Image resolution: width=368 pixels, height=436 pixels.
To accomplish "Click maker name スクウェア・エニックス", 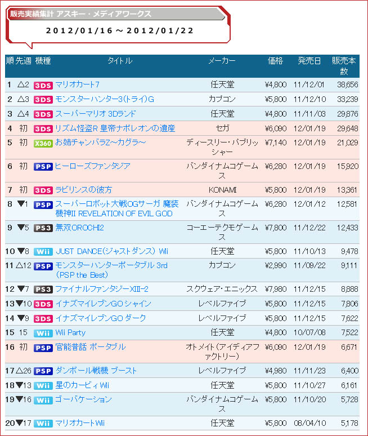I will click(x=222, y=289).
